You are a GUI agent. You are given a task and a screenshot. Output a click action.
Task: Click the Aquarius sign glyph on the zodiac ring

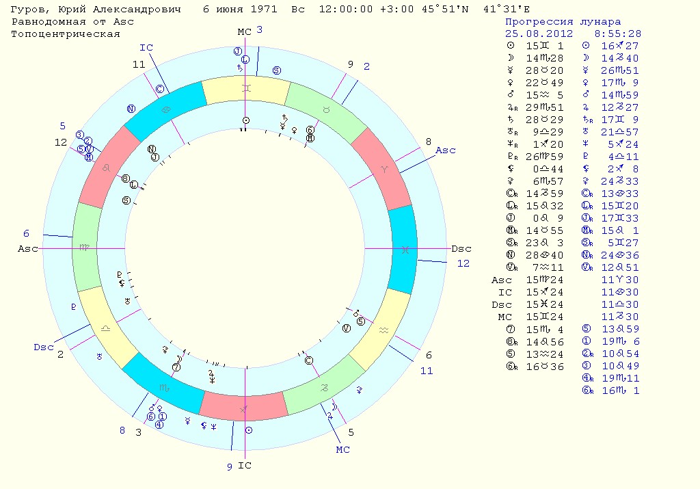(x=383, y=330)
